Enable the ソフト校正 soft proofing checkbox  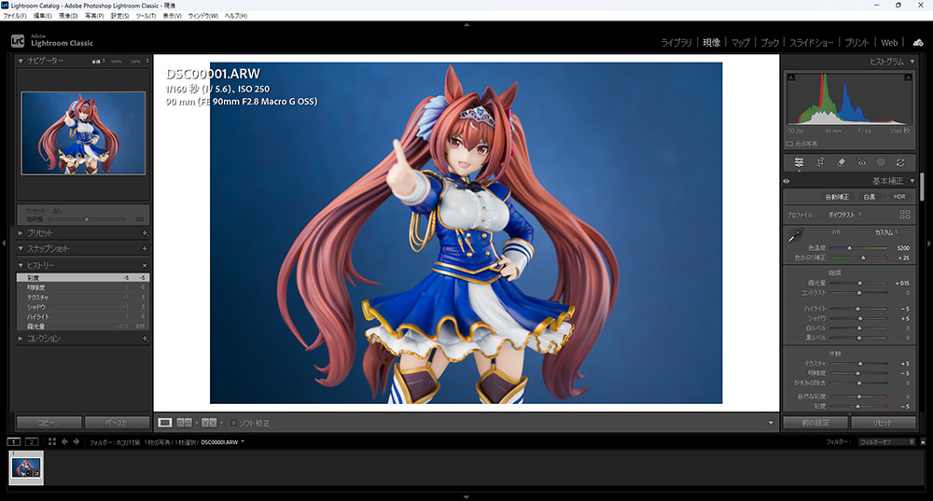[x=233, y=423]
